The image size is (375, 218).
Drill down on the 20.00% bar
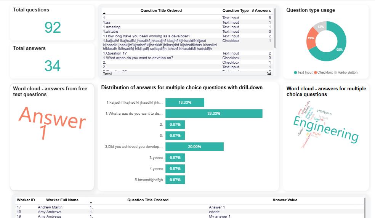click(x=194, y=147)
